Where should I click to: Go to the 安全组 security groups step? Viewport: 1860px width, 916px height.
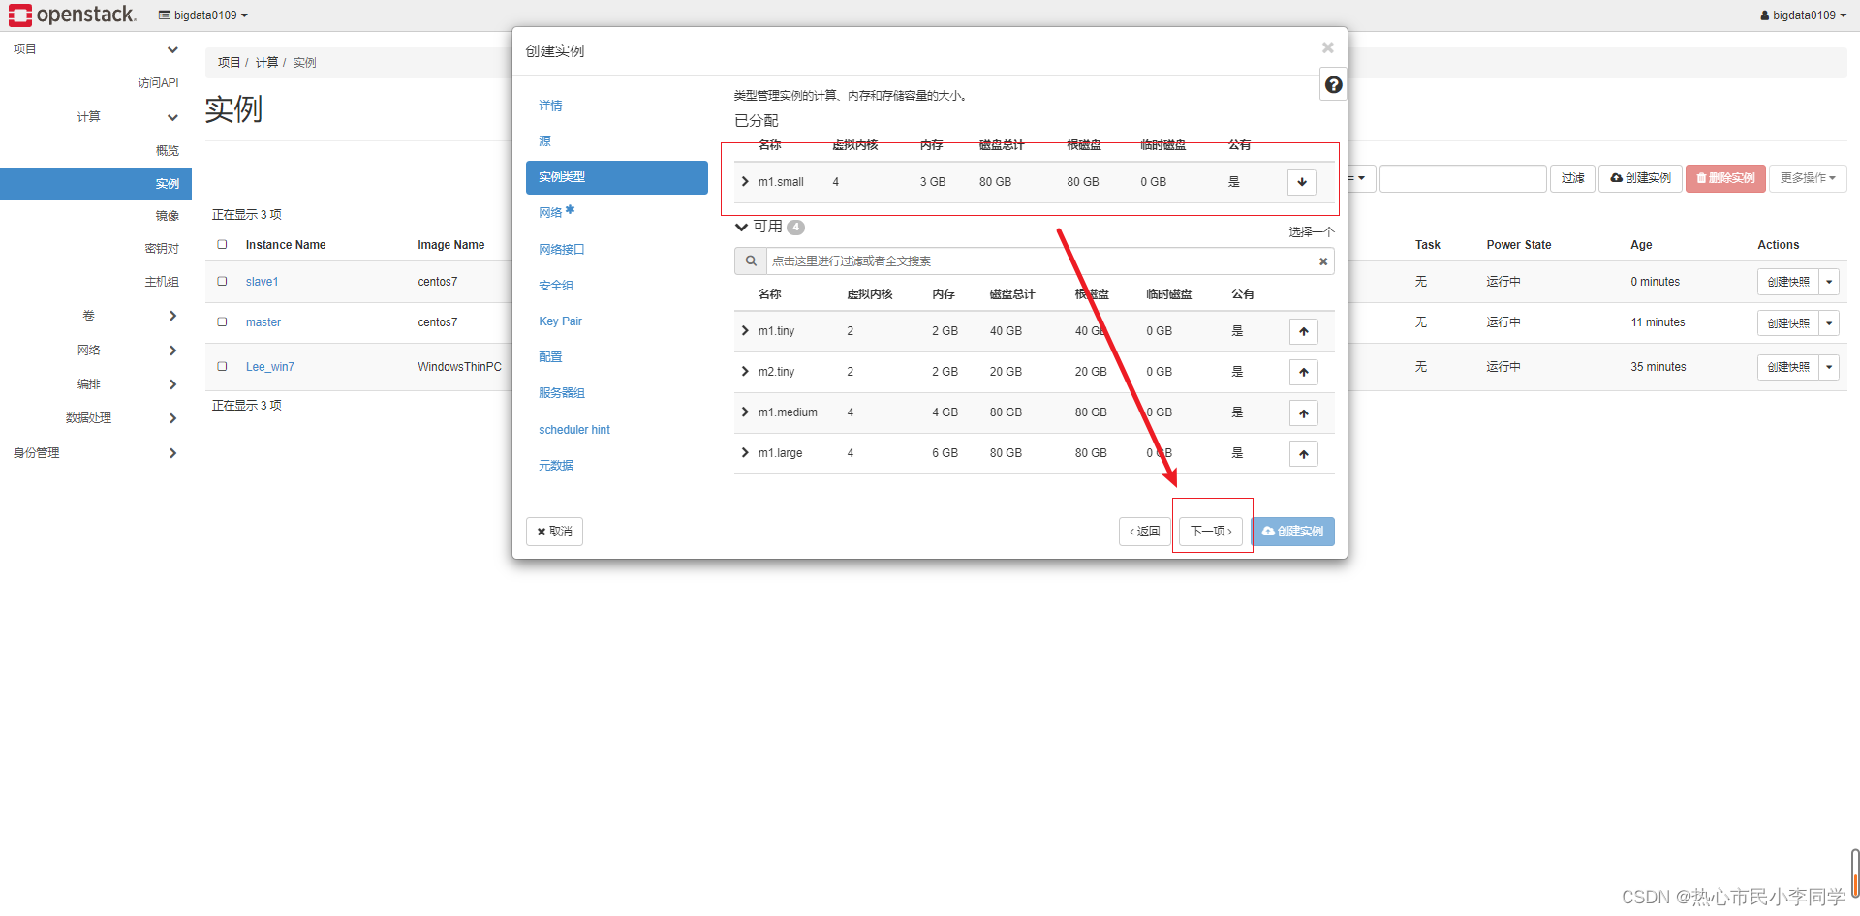[x=556, y=286]
